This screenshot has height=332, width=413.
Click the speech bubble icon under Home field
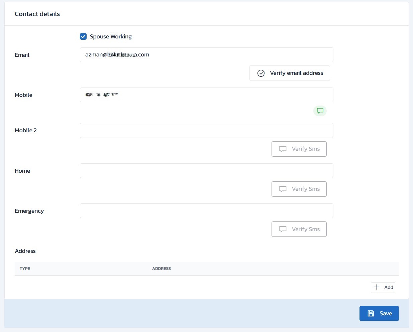coord(283,189)
